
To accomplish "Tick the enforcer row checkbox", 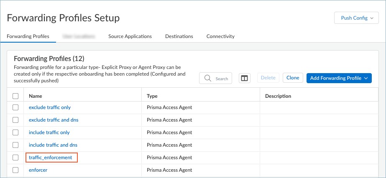I will tap(15, 170).
